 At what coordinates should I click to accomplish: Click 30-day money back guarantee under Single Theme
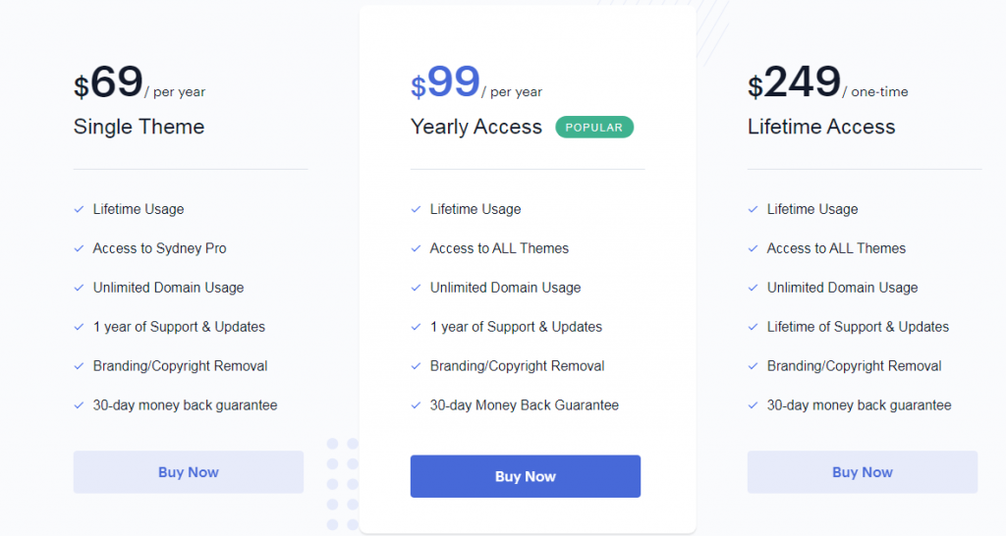click(x=185, y=405)
